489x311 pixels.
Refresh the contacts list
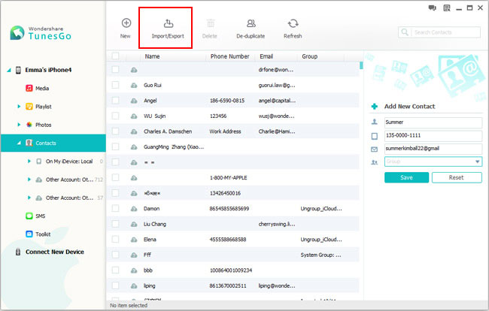293,23
